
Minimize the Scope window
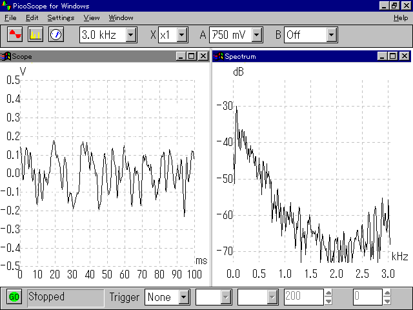coord(181,56)
